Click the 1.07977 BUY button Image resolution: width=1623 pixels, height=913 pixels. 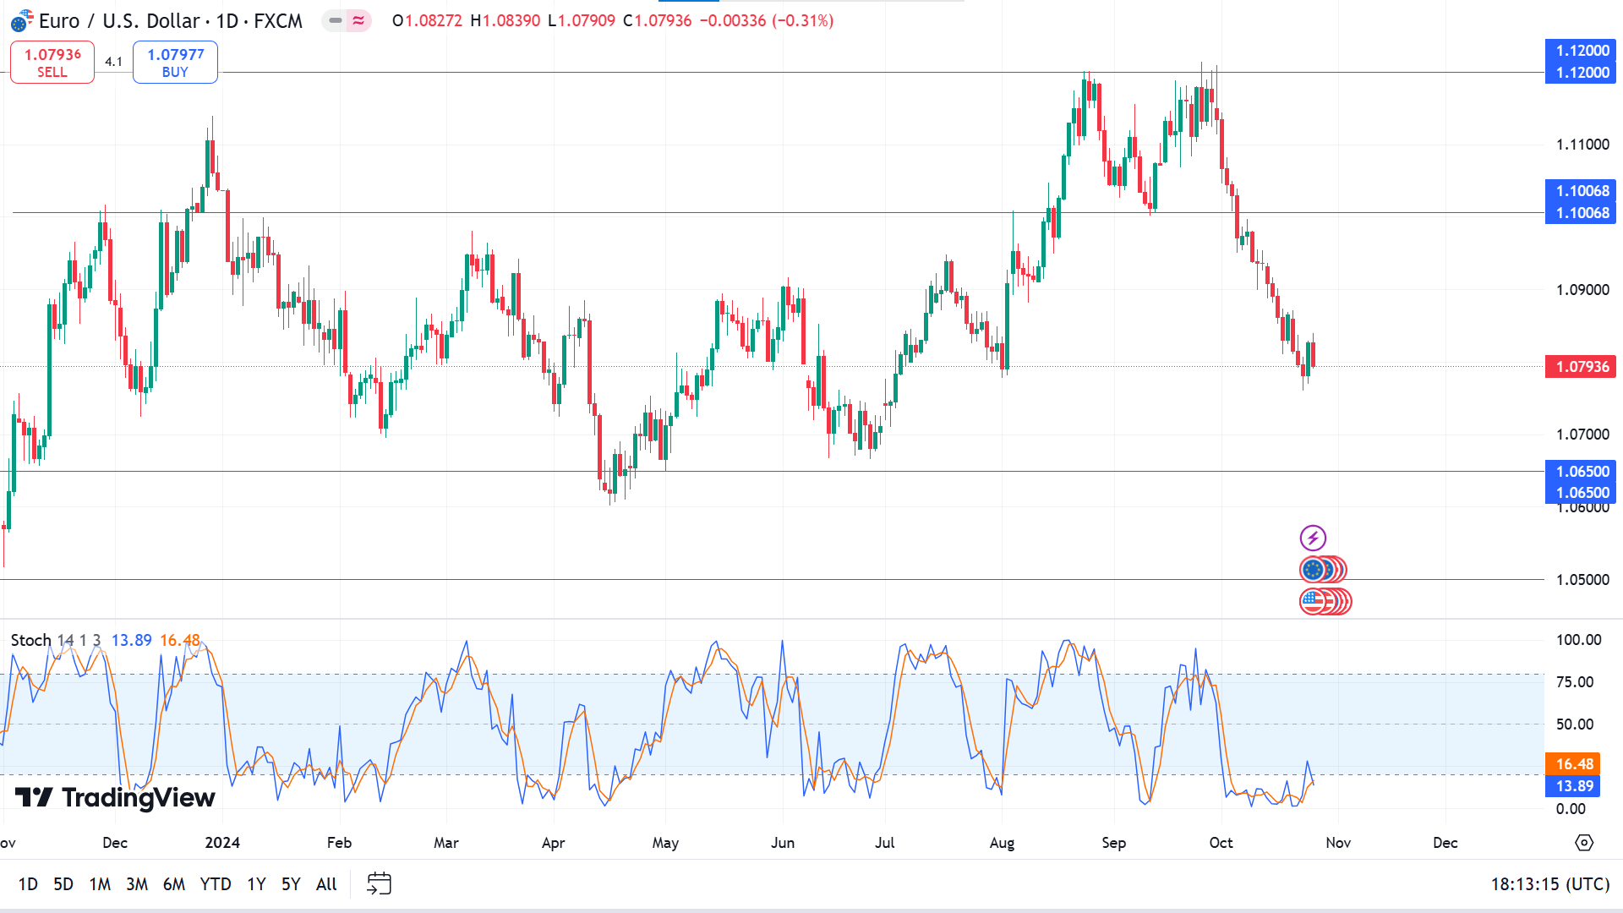click(175, 63)
